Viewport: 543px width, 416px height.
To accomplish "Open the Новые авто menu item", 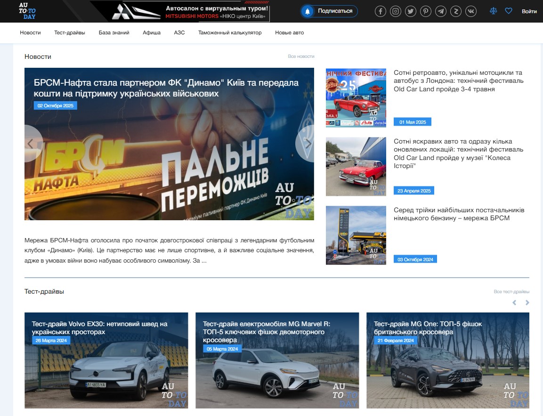I will 290,32.
